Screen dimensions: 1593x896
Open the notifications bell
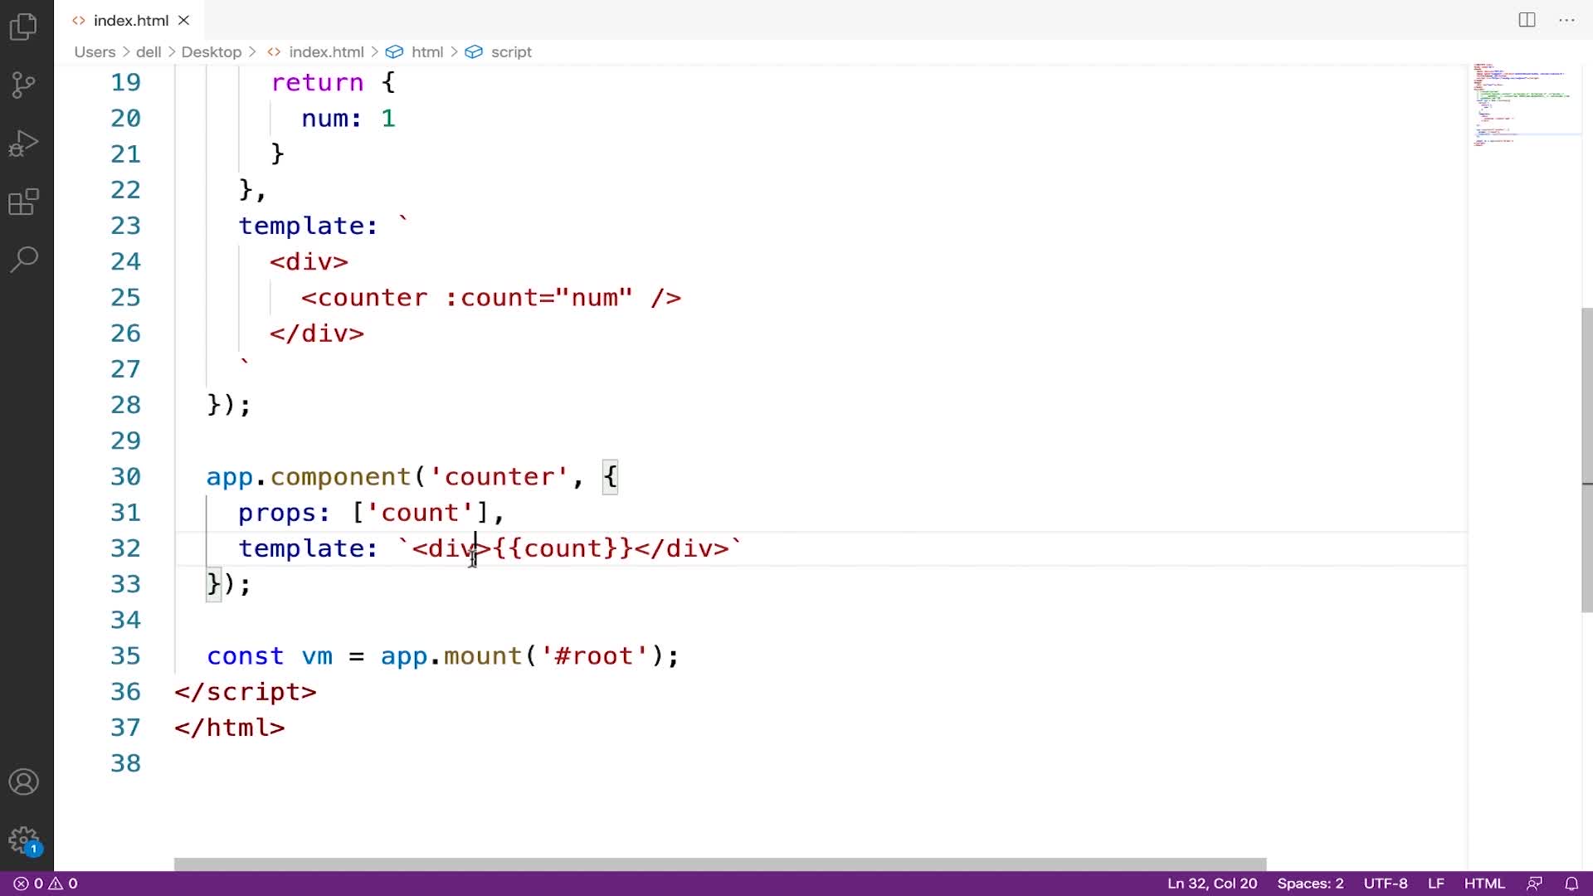coord(1571,884)
